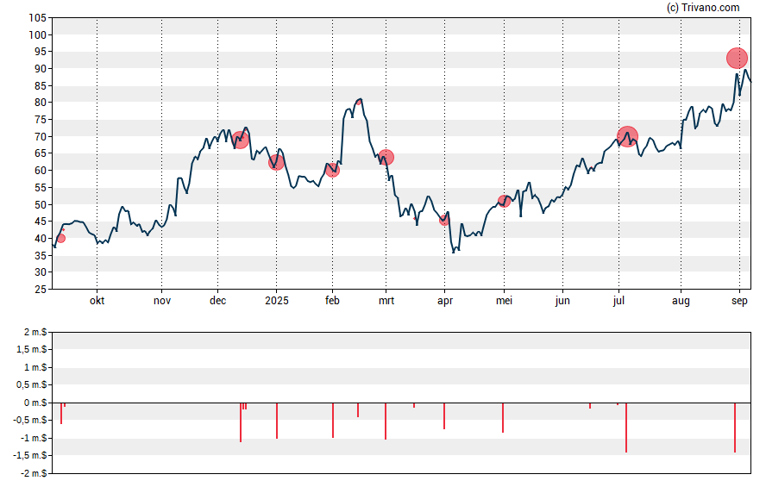Click the '25' price axis label

click(x=41, y=290)
